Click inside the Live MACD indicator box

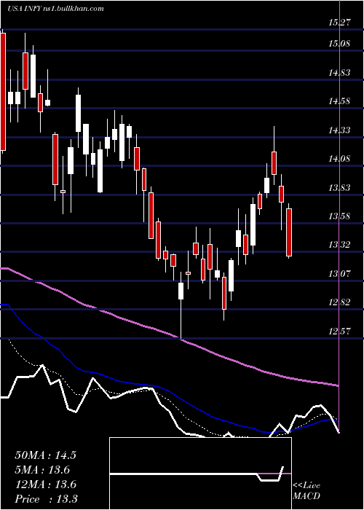click(200, 474)
